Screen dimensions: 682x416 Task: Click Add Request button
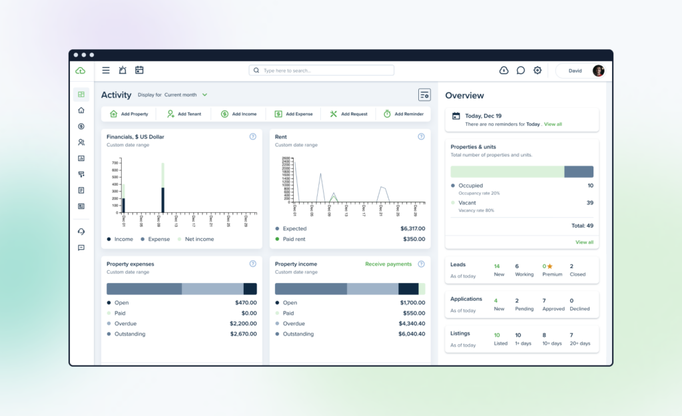pyautogui.click(x=348, y=114)
